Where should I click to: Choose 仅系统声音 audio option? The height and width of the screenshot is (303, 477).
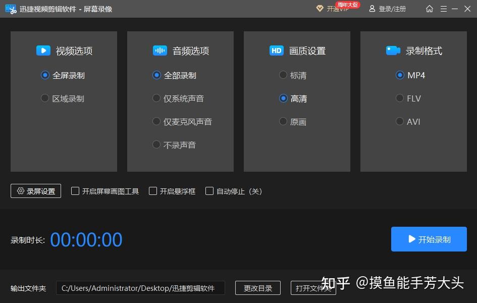click(x=178, y=98)
